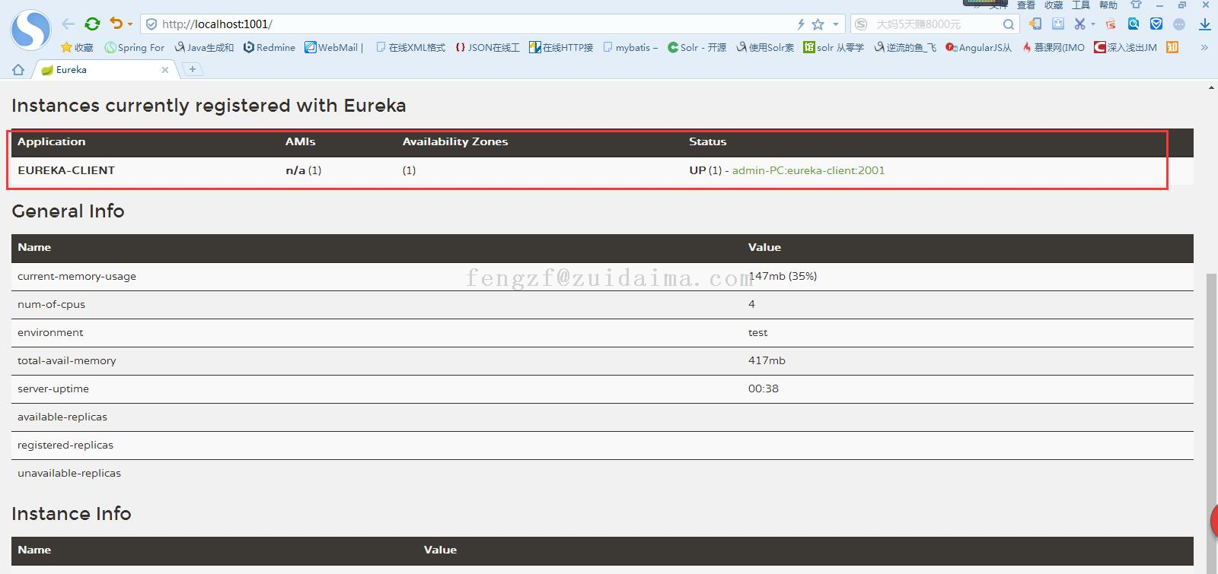Open the dropdown arrow beside the undo icon

coord(130,25)
